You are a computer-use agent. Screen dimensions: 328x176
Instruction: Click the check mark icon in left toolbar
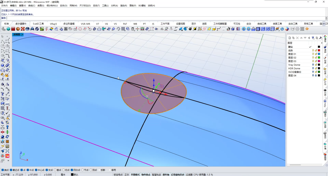tap(7, 113)
